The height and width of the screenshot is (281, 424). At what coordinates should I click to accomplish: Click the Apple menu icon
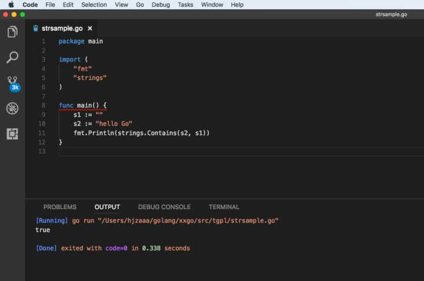pyautogui.click(x=11, y=5)
